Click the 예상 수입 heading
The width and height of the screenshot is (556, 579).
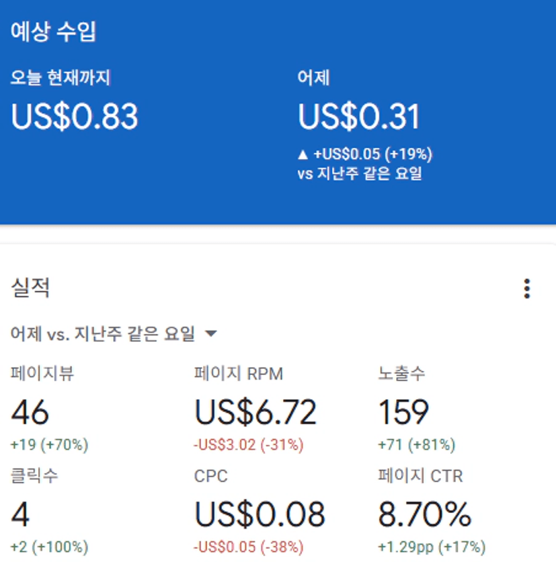53,32
